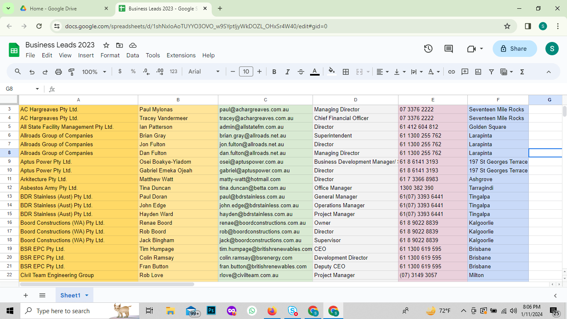The height and width of the screenshot is (319, 567).
Task: Open the borders options
Action: (346, 72)
